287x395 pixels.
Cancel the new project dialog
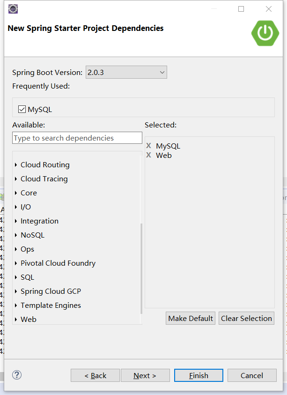(252, 375)
